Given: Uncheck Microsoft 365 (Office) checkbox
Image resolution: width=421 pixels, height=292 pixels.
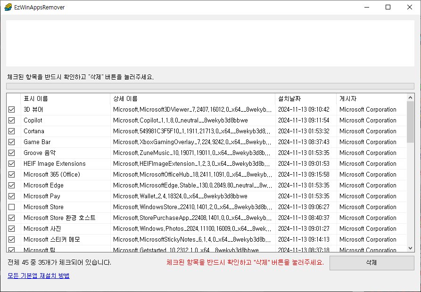Looking at the screenshot, I should (11, 175).
